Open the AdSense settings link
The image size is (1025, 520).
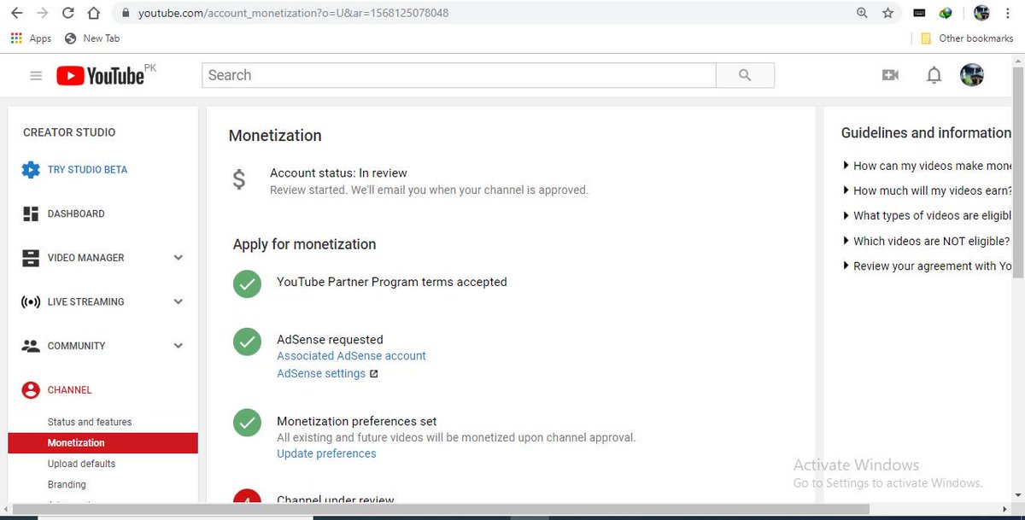[x=321, y=374]
